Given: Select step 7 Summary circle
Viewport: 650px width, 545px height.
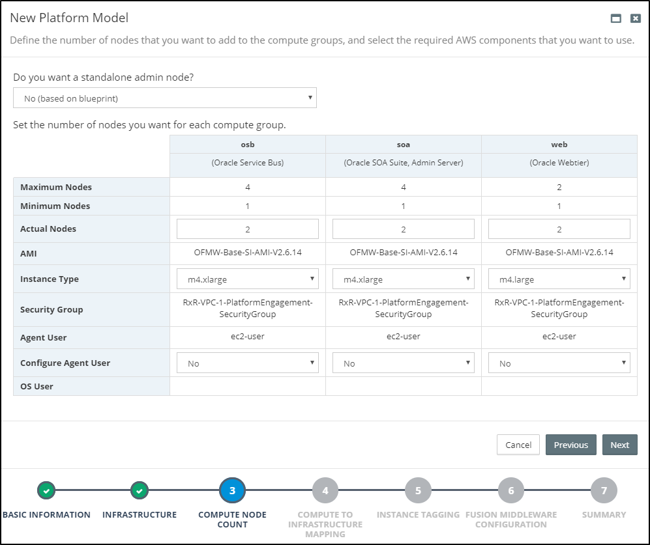Looking at the screenshot, I should click(x=604, y=491).
